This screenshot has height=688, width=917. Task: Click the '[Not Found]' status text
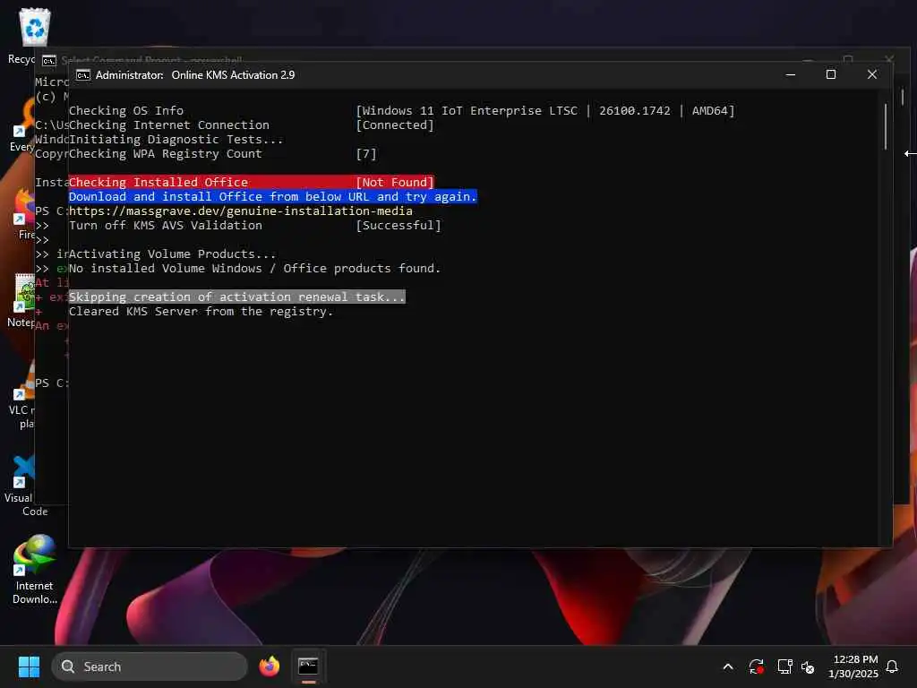(x=395, y=183)
